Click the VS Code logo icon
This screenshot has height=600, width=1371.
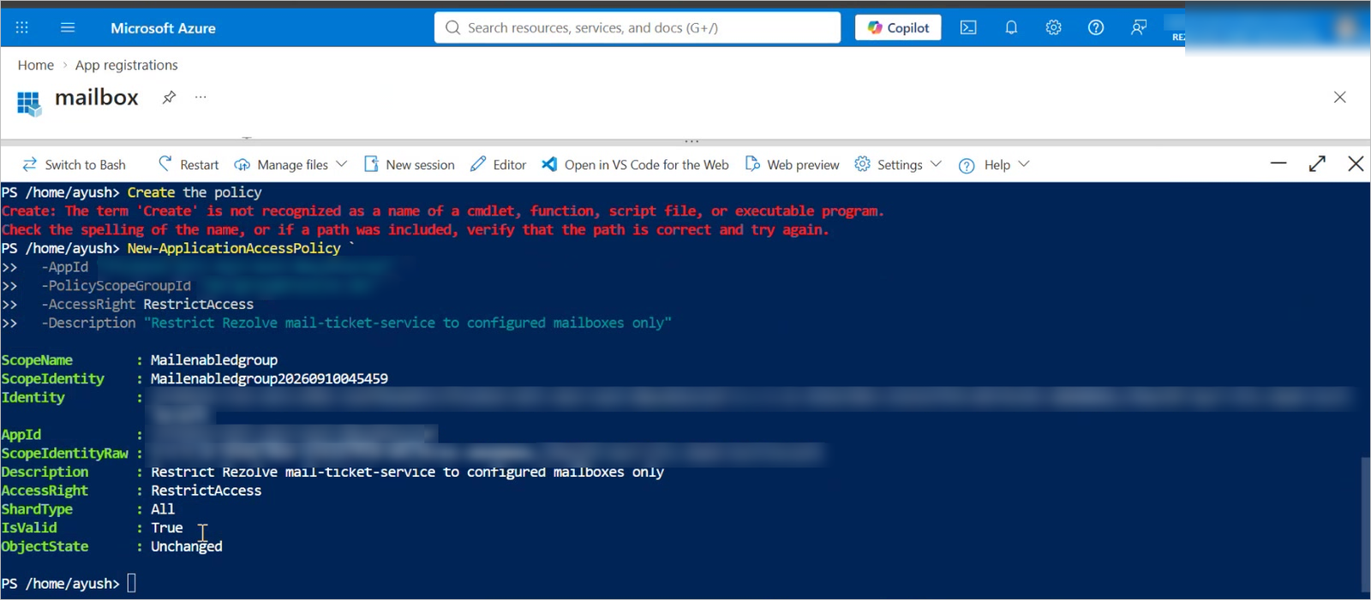click(x=549, y=163)
